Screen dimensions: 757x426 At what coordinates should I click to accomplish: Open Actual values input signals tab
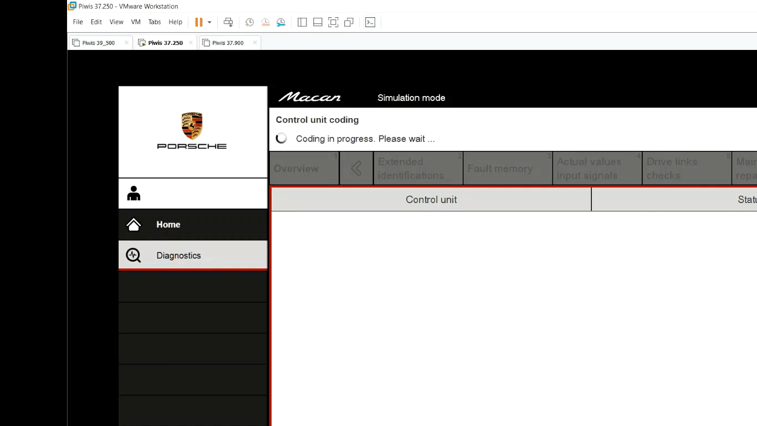[597, 168]
